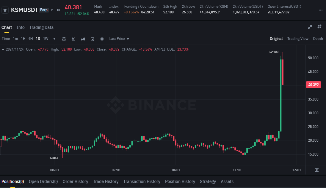
Task: Open chart settings gear icon
Action: (x=102, y=39)
